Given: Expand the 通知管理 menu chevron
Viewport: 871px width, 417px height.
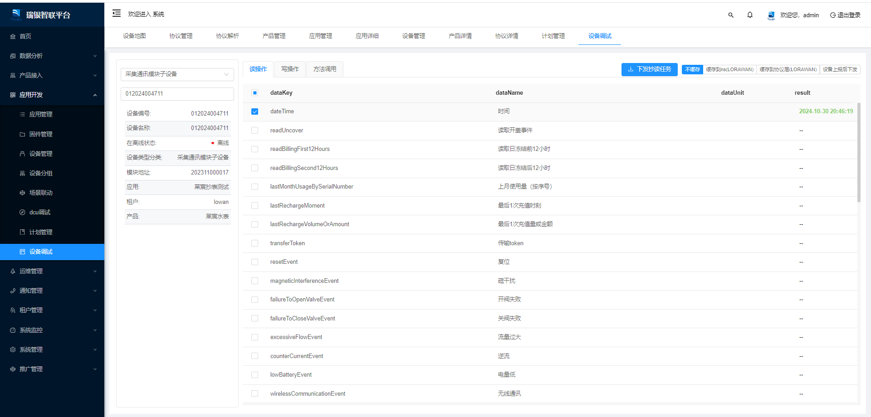Looking at the screenshot, I should pyautogui.click(x=95, y=291).
